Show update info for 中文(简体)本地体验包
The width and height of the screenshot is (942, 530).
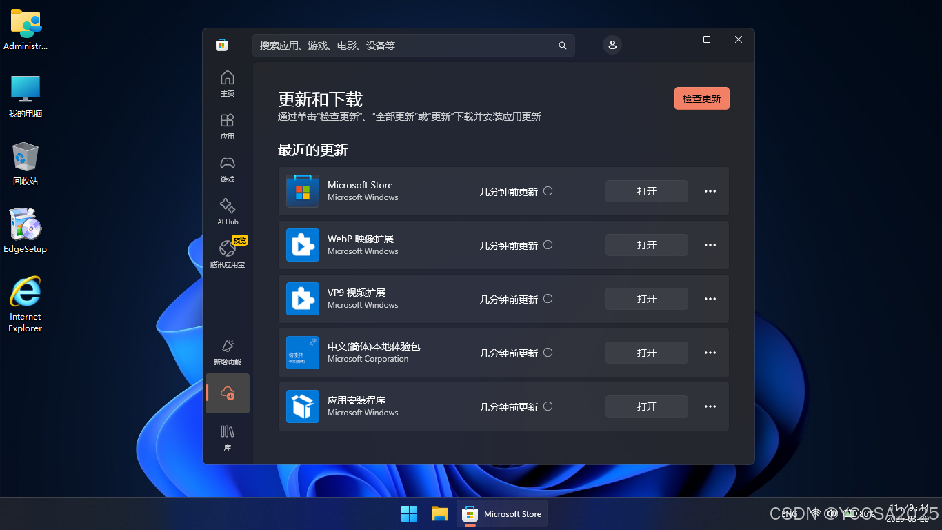[548, 353]
